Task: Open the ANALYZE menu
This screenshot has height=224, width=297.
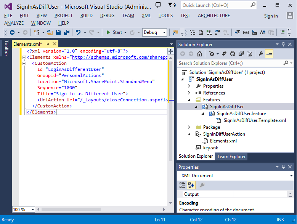Action: (x=14, y=23)
